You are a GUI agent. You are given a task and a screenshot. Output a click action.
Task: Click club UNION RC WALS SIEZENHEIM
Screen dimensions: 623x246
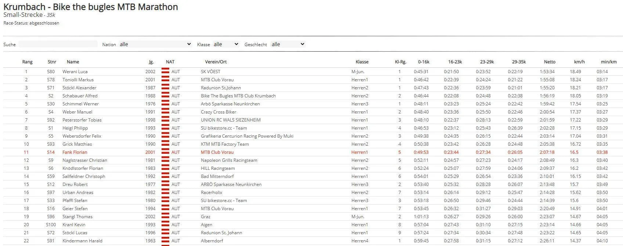[x=231, y=120]
